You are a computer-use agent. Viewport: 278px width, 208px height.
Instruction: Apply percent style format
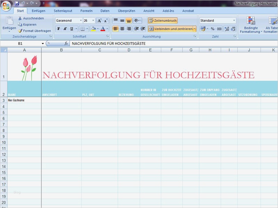213,29
